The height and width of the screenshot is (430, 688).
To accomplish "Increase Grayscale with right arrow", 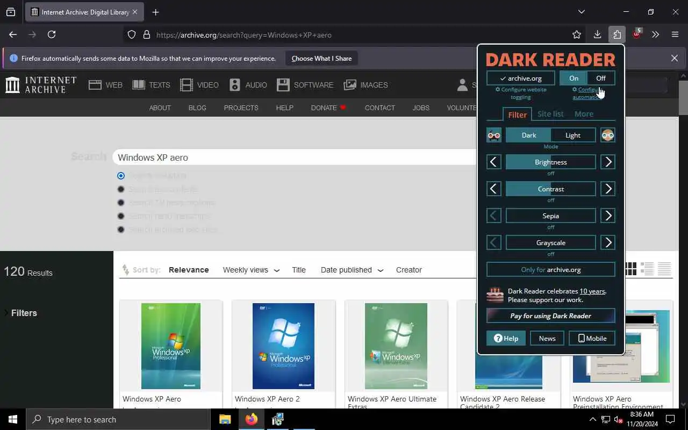I will [608, 242].
